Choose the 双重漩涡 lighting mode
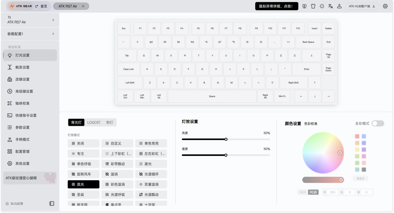 (x=151, y=184)
